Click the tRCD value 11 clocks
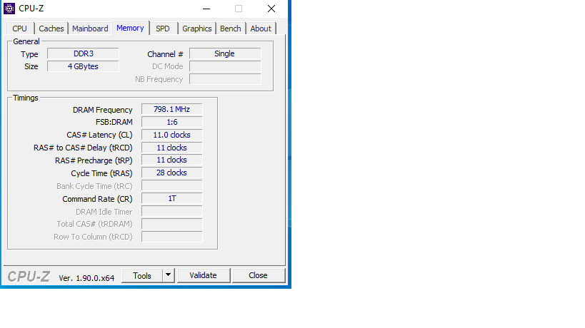The width and height of the screenshot is (585, 328). coord(172,148)
